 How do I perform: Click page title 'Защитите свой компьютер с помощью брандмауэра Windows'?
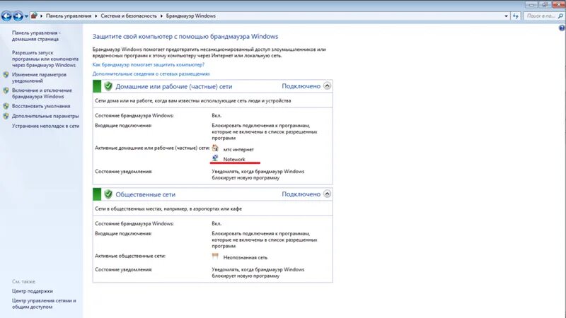coord(185,37)
